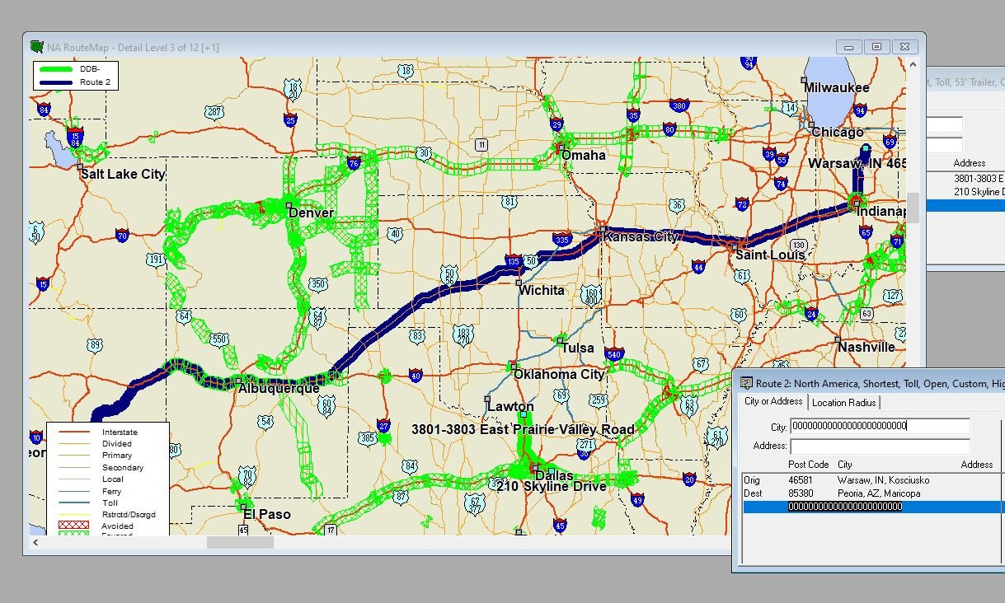1005x603 pixels.
Task: Click the Address column header in background window
Action: click(970, 163)
